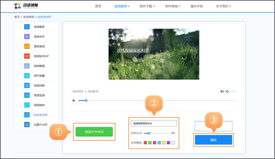
Task: Mute via the speaker icon beside volume slider
Action: [222, 91]
